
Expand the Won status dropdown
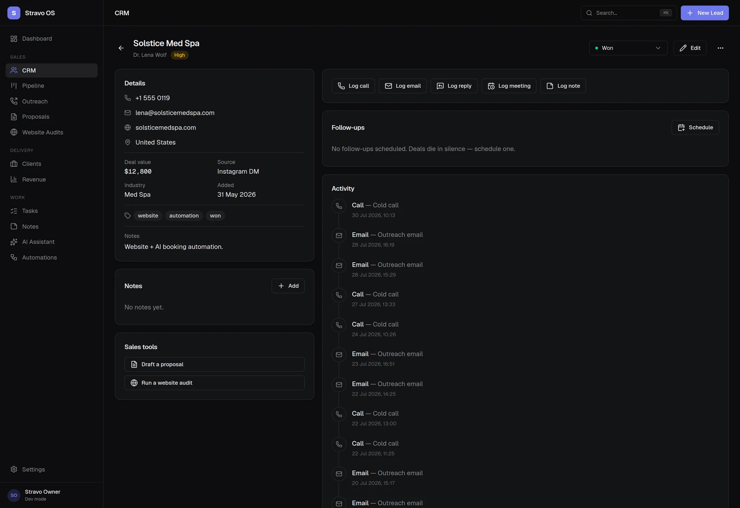(x=628, y=48)
